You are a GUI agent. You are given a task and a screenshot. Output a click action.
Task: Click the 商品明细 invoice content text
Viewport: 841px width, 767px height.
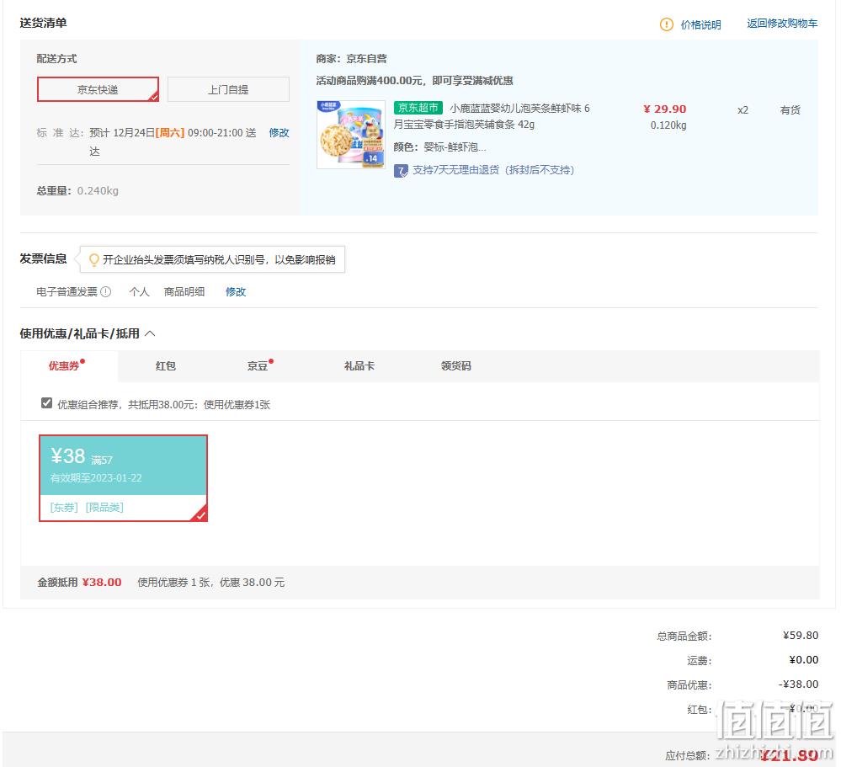(x=184, y=292)
